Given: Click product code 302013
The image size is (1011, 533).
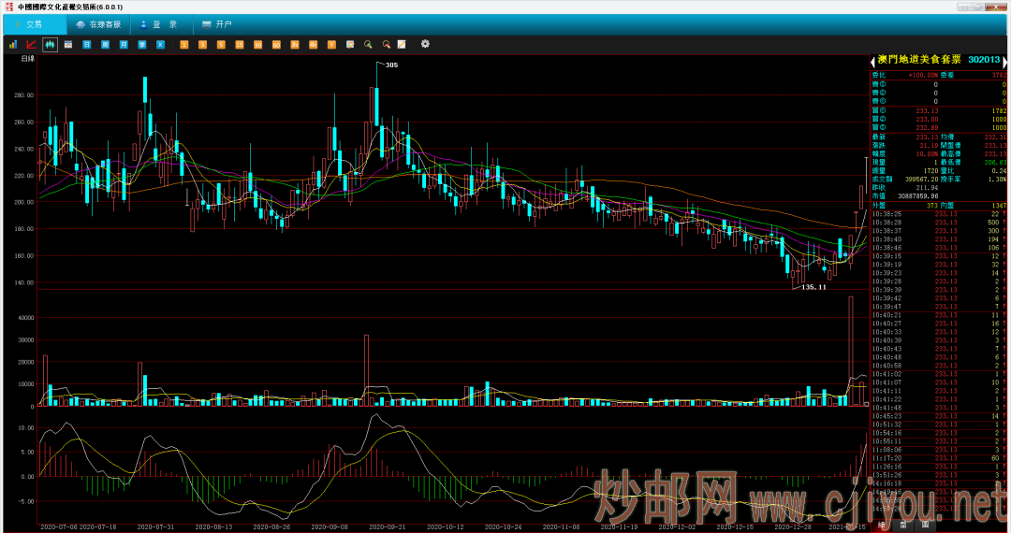Looking at the screenshot, I should [x=984, y=59].
